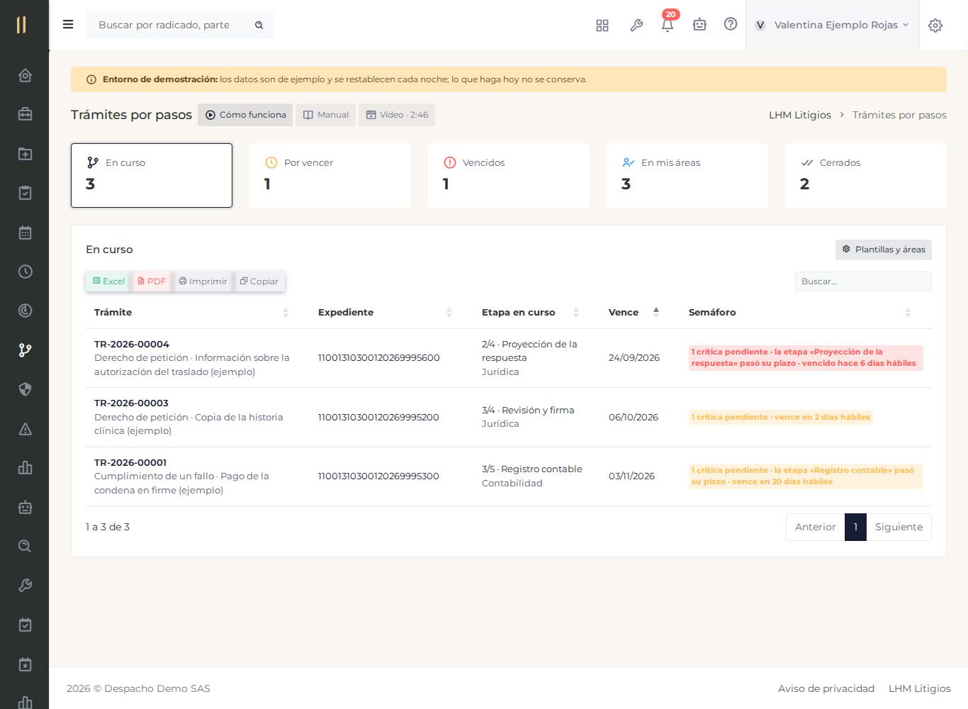Open the Aviso de privacidad link
Image resolution: width=968 pixels, height=709 pixels.
coord(826,688)
